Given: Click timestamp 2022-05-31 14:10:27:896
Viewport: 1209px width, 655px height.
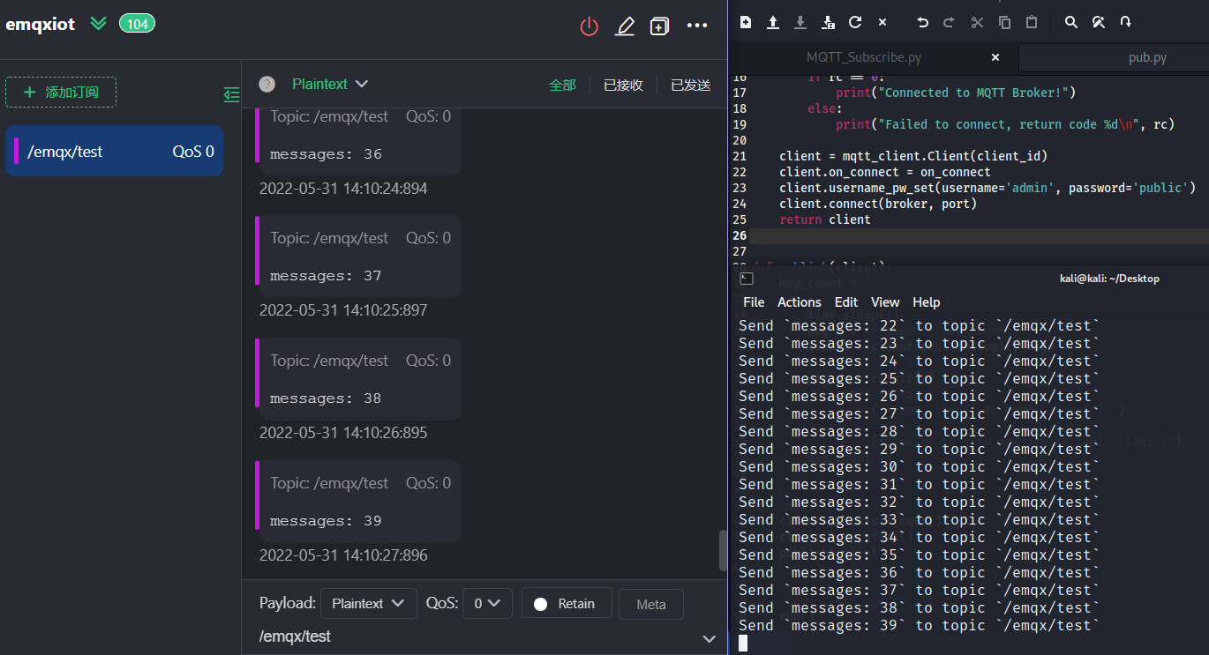Looking at the screenshot, I should [343, 555].
